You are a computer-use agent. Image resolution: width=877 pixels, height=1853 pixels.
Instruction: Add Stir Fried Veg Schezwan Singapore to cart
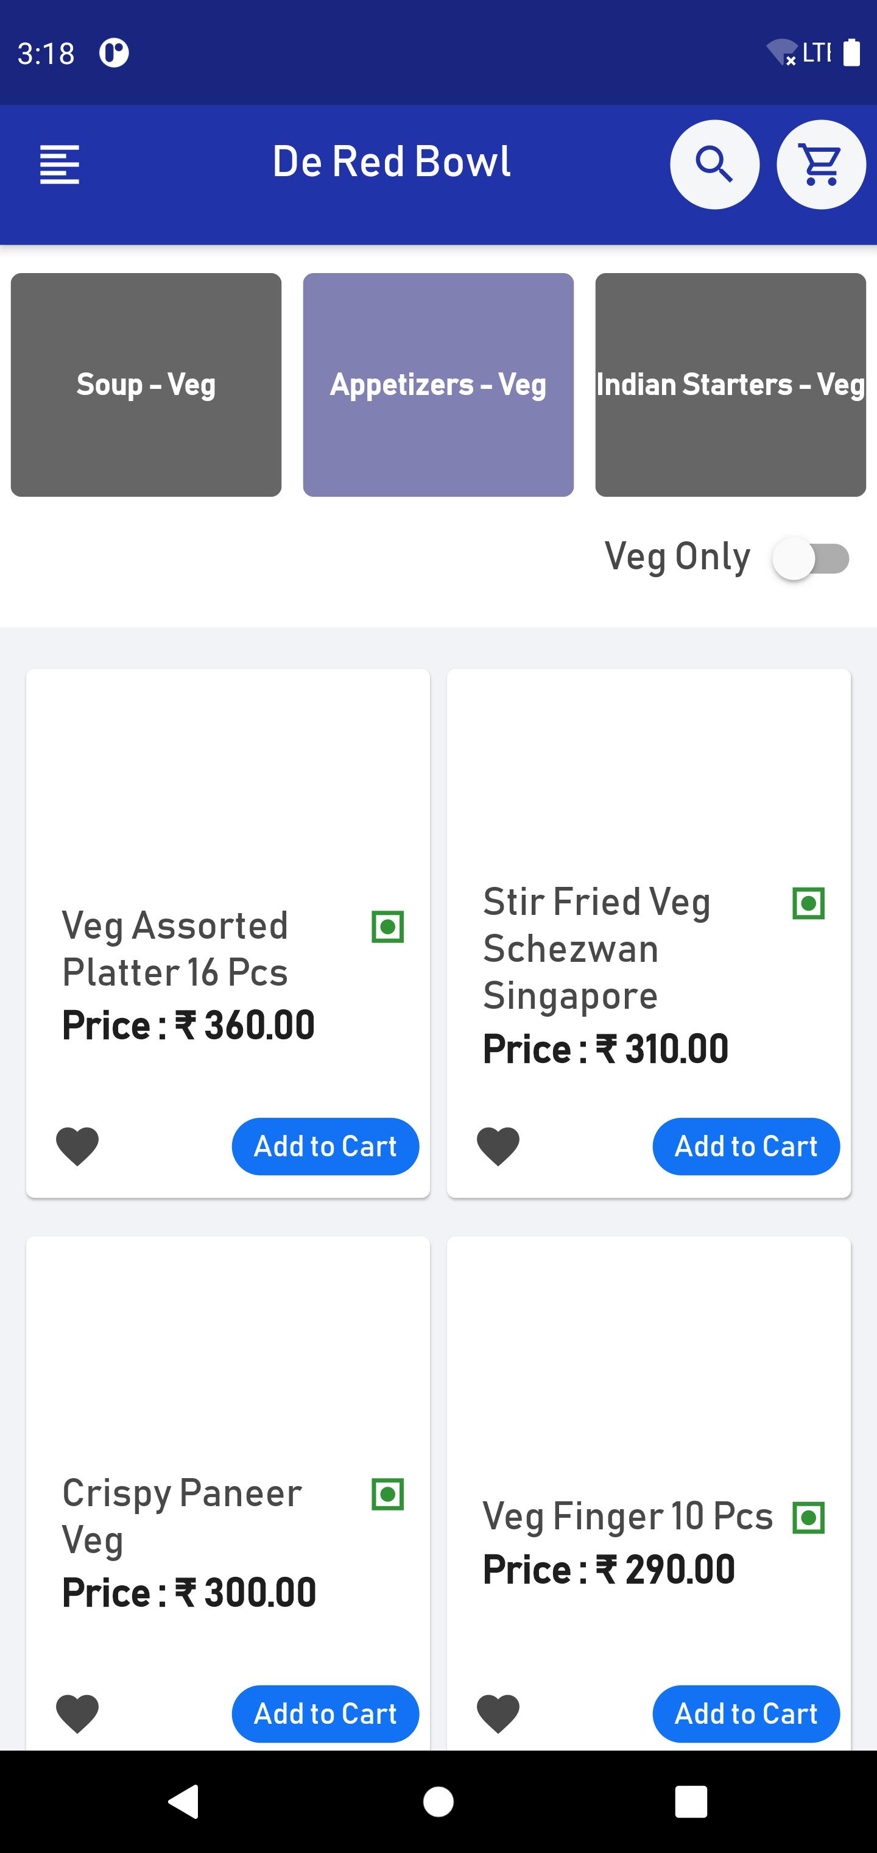click(x=746, y=1146)
